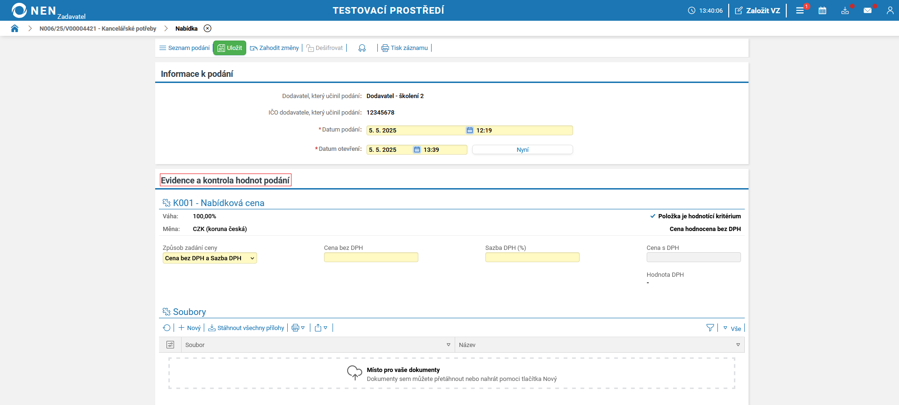Open Seznam podání list
Image resolution: width=899 pixels, height=405 pixels.
[x=184, y=48]
